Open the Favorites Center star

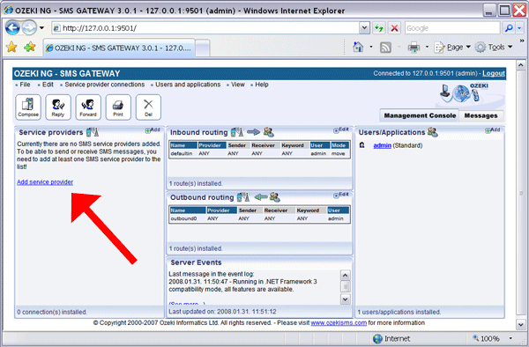pyautogui.click(x=11, y=47)
